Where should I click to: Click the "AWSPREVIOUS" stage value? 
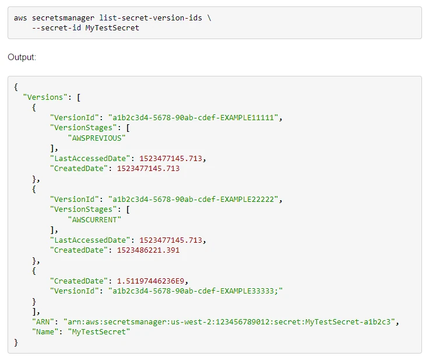tap(97, 138)
